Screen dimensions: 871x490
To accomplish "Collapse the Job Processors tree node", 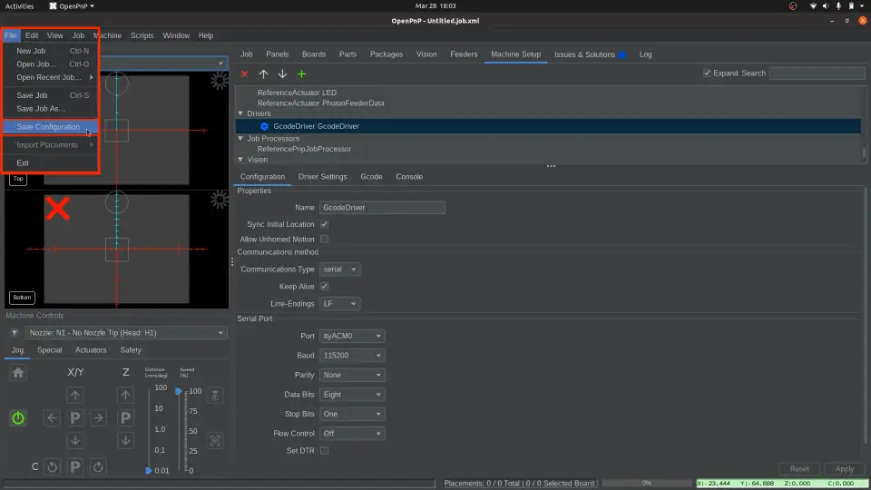I will 240,138.
